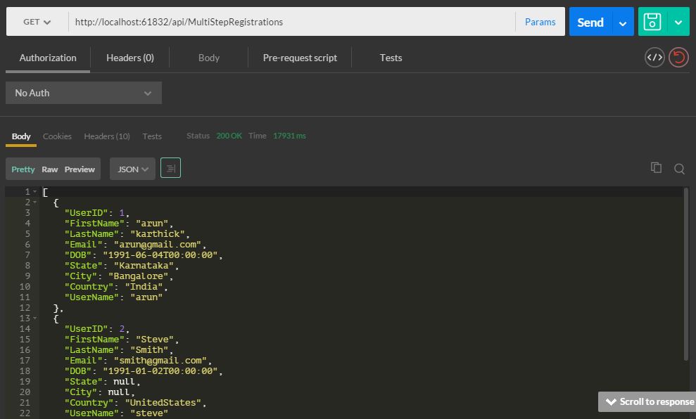Open the Headers (0) request tab

click(130, 58)
